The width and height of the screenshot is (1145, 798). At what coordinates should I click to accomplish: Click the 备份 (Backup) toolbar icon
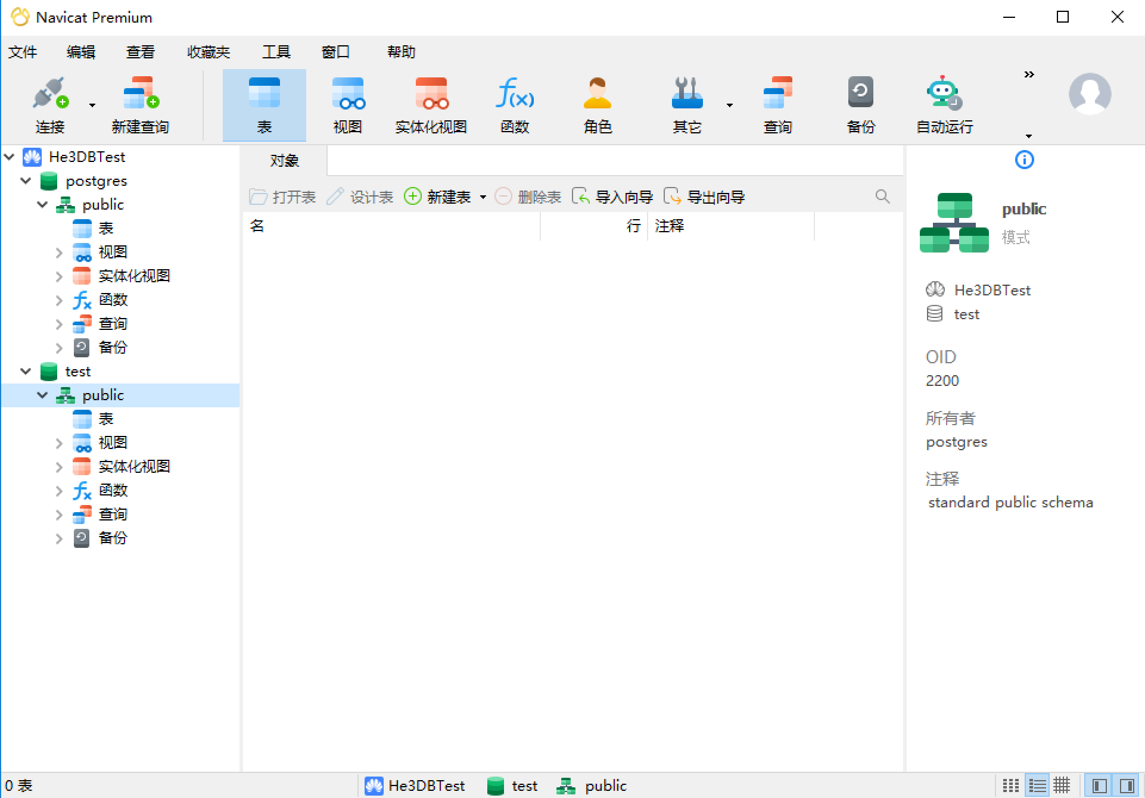(860, 104)
